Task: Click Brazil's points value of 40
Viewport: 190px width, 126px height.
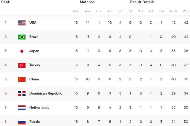Action: [173, 37]
